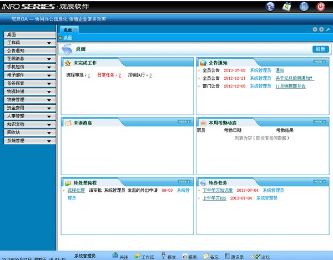This screenshot has width=333, height=260.
Task: Expand the 人事管理 sidebar menu arrow
Action: point(49,116)
